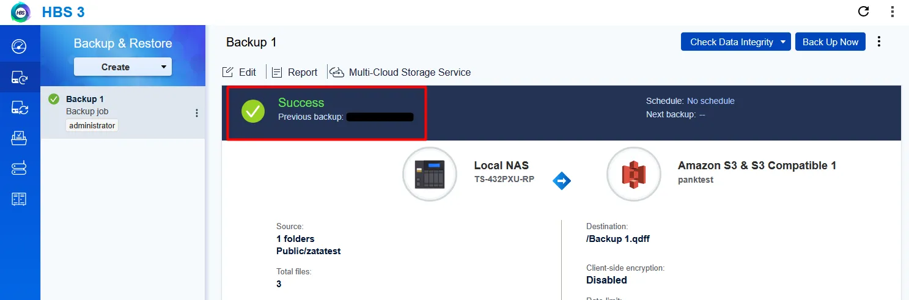Open the Sync sidebar icon
This screenshot has height=300, width=909.
point(20,108)
